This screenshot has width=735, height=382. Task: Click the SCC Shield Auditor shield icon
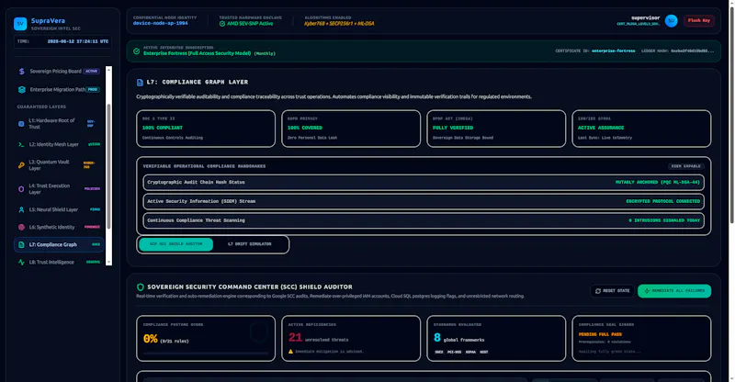[x=141, y=286]
